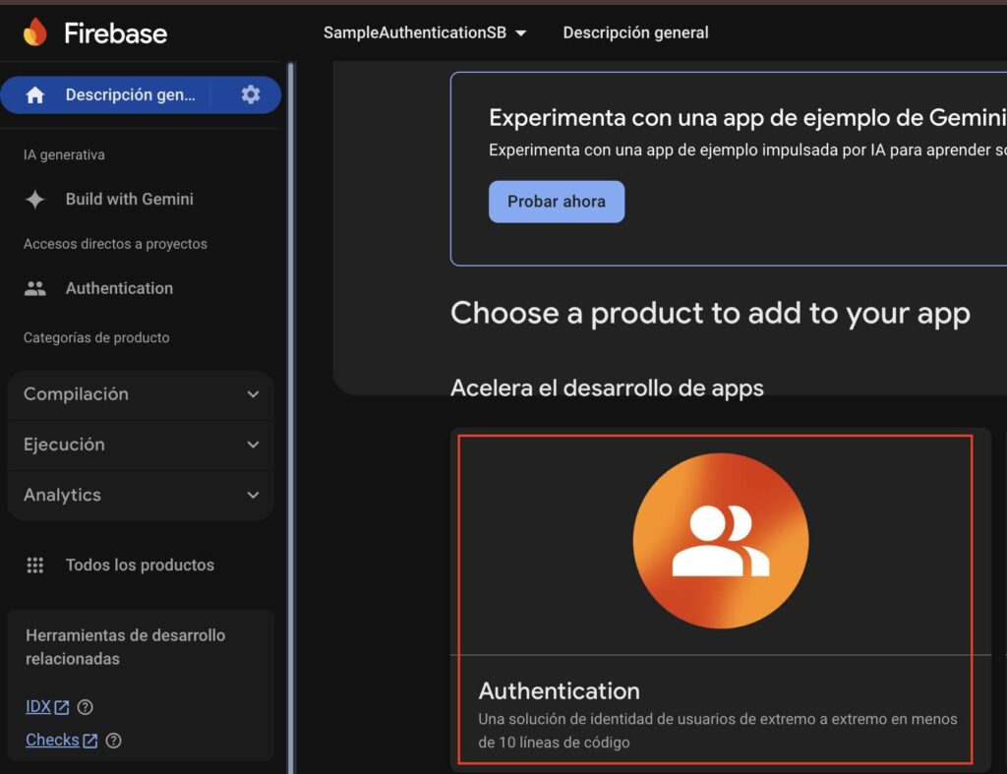Open Authentication shortcut in sidebar
Viewport: 1007px width, 774px height.
(119, 288)
